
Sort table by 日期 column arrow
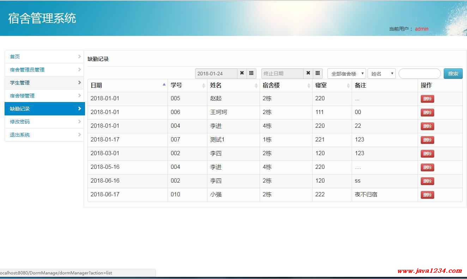tap(164, 85)
